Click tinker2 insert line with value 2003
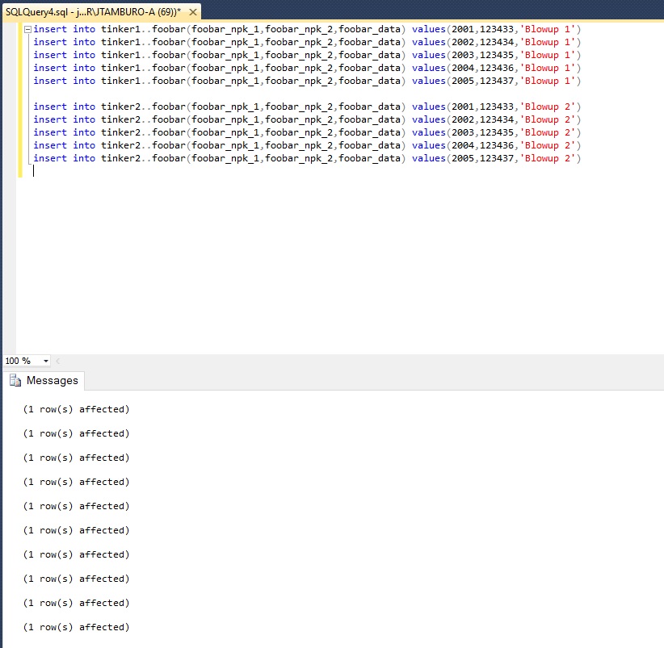 pos(307,132)
